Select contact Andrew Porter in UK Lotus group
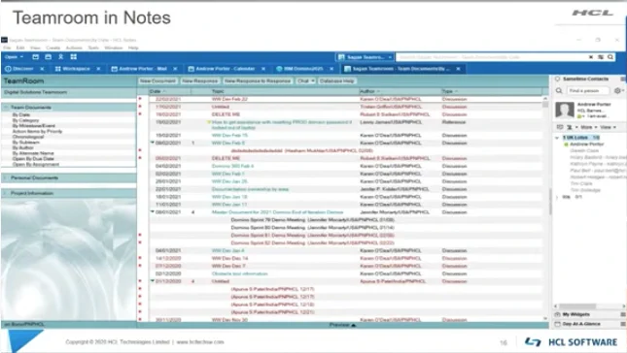This screenshot has width=627, height=353. 586,144
